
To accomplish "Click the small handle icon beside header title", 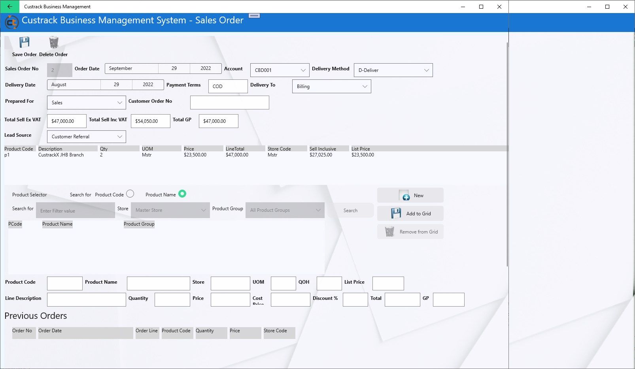I will pyautogui.click(x=254, y=16).
